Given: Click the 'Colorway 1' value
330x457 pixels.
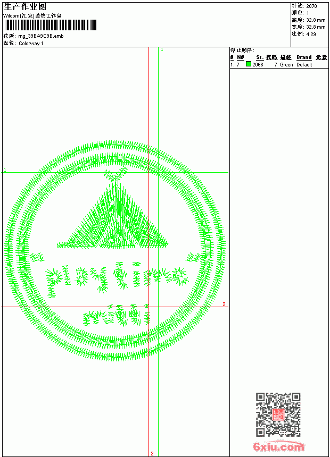Looking at the screenshot, I should [x=31, y=44].
